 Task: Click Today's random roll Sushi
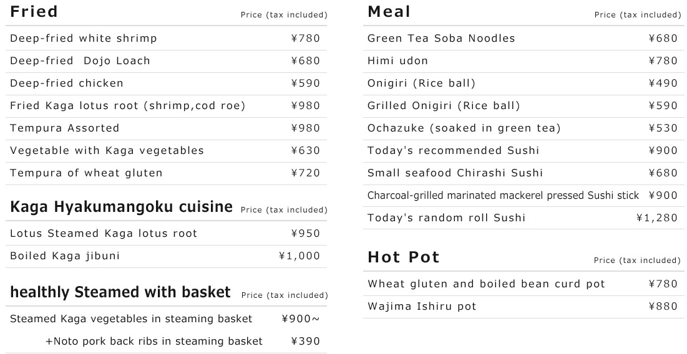[x=446, y=218]
